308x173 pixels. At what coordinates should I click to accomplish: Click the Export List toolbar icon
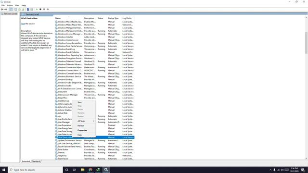pos(23,10)
